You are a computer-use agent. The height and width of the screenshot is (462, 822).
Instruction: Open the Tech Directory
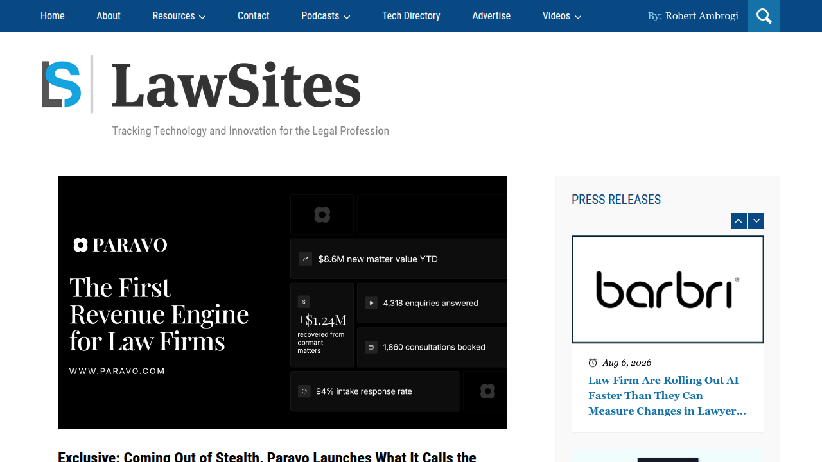411,16
